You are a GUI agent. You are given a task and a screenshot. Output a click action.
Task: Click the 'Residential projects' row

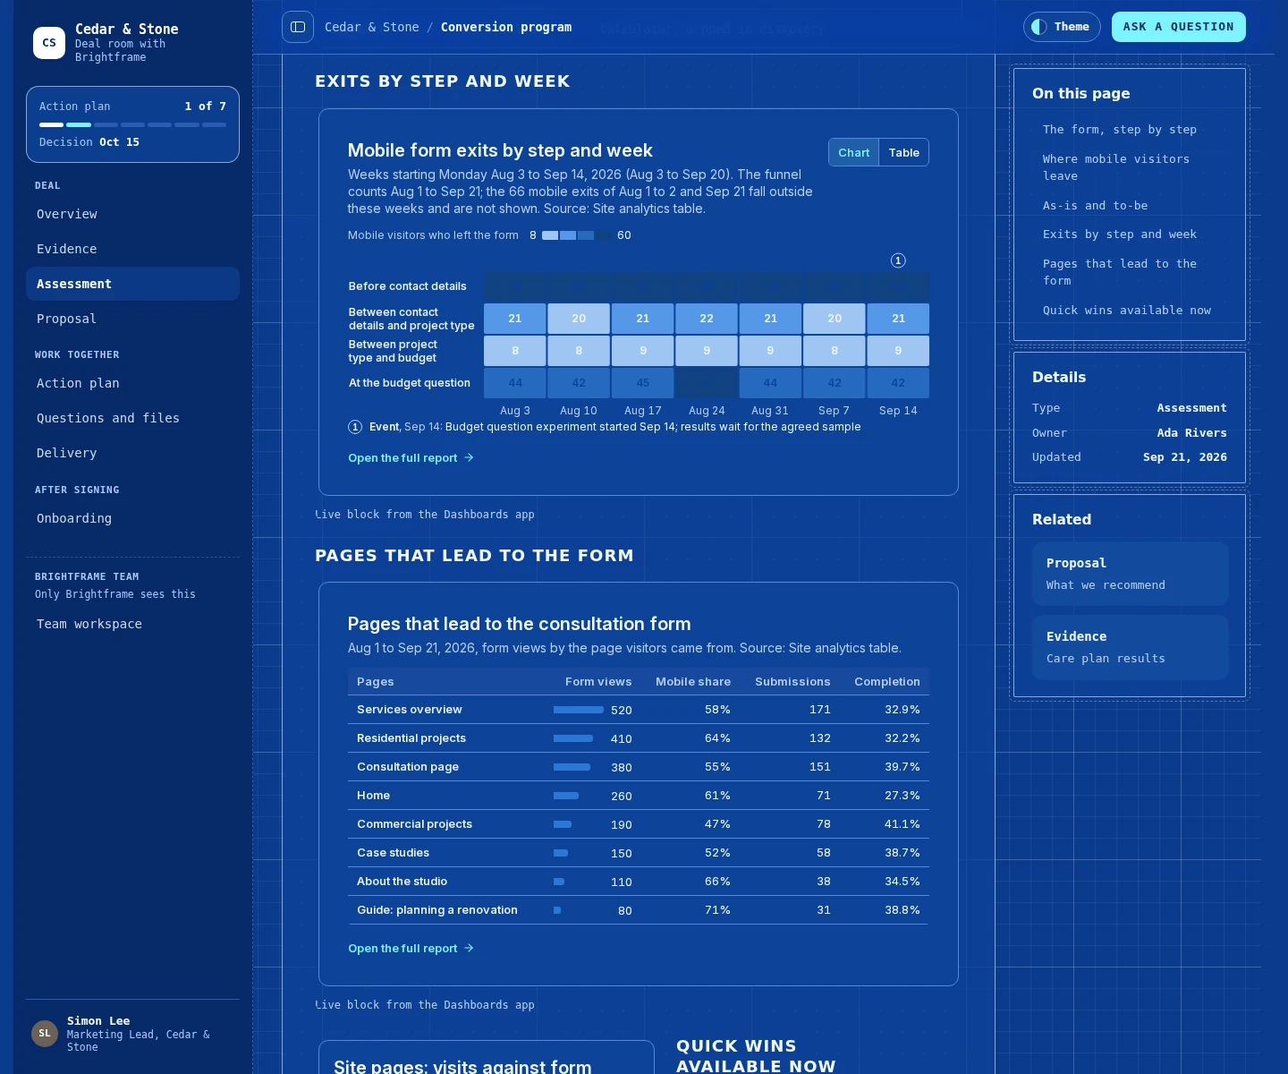click(x=639, y=738)
